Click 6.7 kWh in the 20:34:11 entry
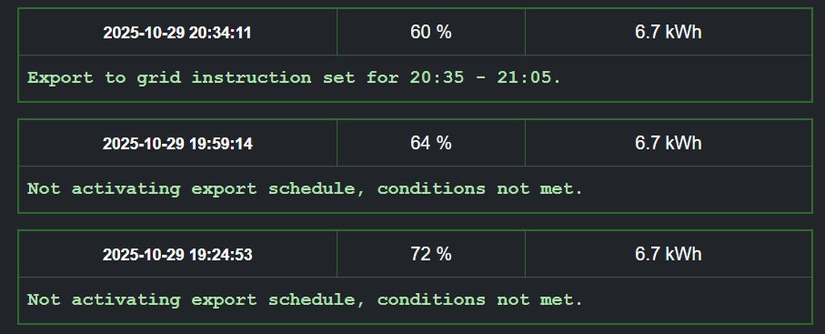 pyautogui.click(x=668, y=32)
